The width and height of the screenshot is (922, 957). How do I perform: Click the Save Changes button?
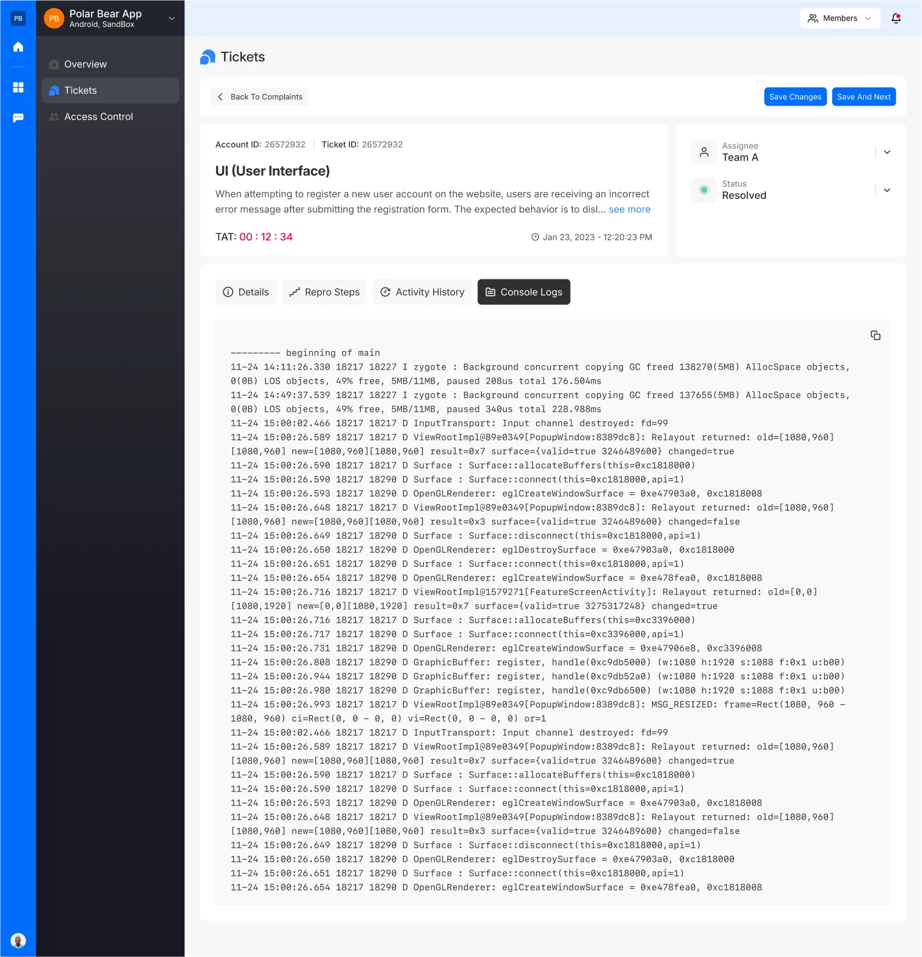click(795, 97)
